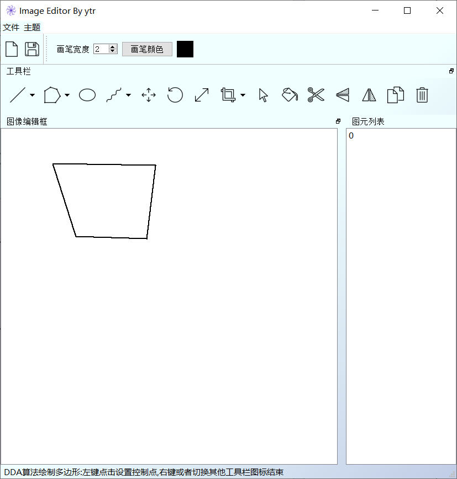Viewport: 457px width, 479px height.
Task: Select the line drawing tool
Action: coord(18,95)
